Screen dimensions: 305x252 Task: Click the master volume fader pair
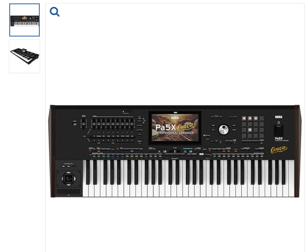point(84,123)
